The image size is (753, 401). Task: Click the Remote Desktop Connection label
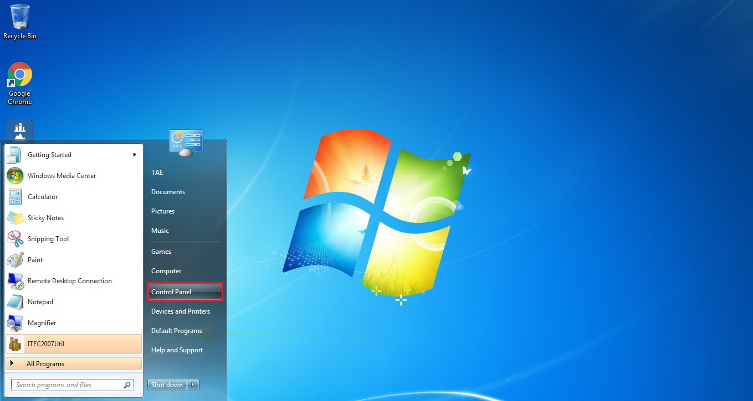click(x=70, y=281)
